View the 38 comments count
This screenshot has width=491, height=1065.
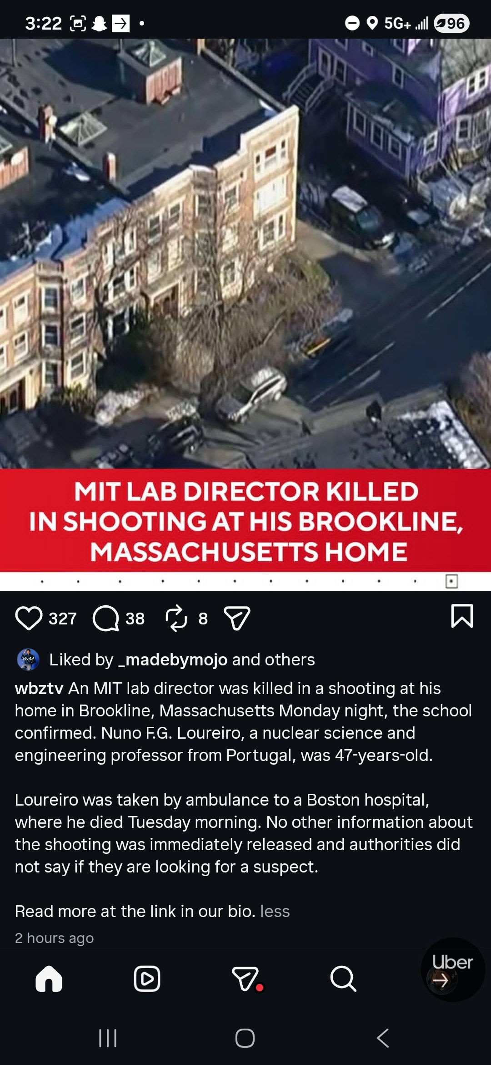tap(135, 619)
